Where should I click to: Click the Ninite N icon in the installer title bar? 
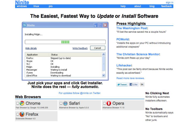[x=24, y=25]
